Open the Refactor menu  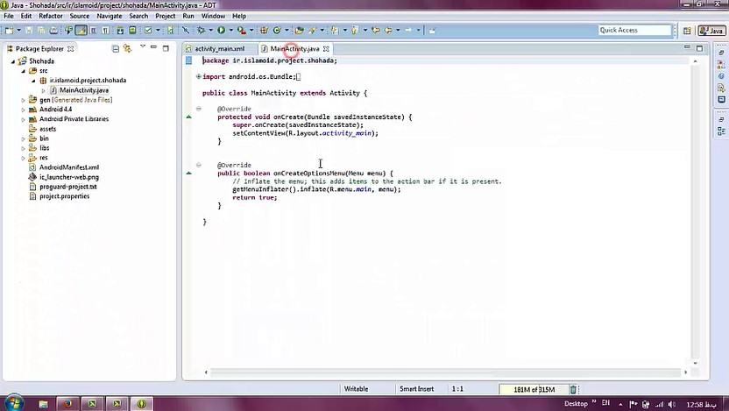point(50,16)
